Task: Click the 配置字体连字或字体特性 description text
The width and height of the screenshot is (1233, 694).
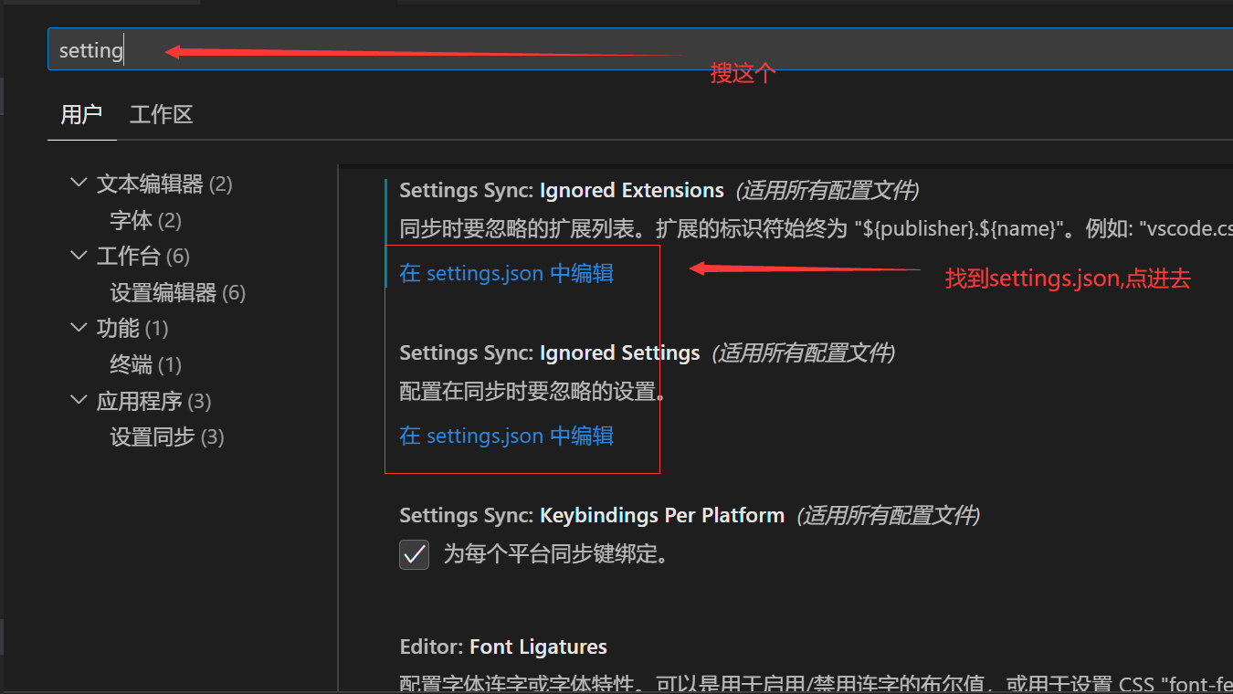Action: tap(816, 683)
